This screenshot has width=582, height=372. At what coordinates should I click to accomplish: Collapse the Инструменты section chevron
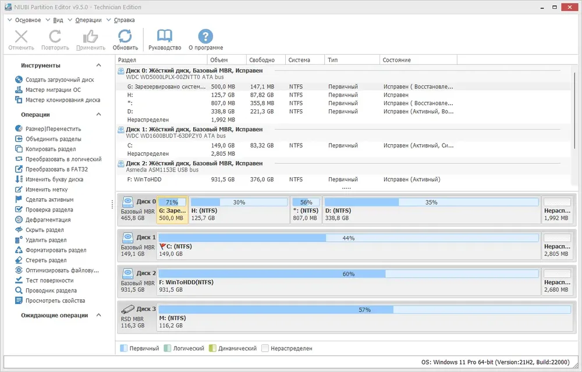tap(99, 65)
